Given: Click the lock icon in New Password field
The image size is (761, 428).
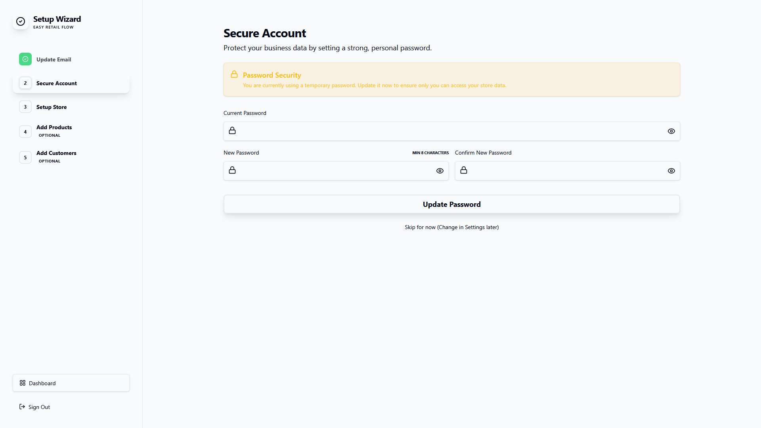Looking at the screenshot, I should coord(232,170).
